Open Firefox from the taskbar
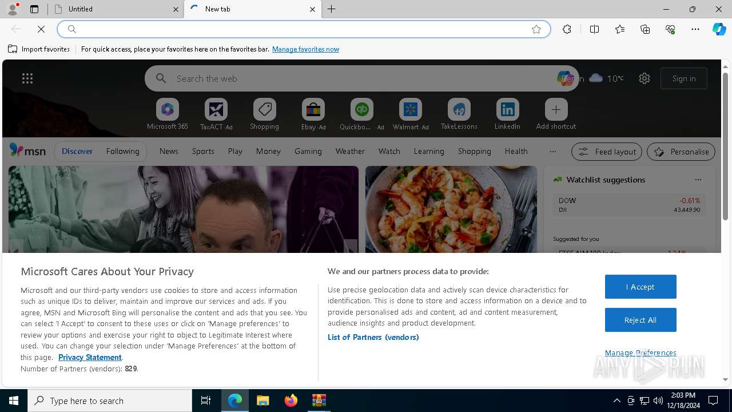732x412 pixels. pyautogui.click(x=291, y=401)
